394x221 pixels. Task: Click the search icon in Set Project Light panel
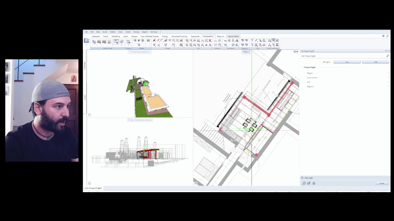click(388, 56)
